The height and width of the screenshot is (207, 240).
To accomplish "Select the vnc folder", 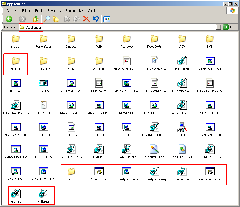I will tap(71, 175).
